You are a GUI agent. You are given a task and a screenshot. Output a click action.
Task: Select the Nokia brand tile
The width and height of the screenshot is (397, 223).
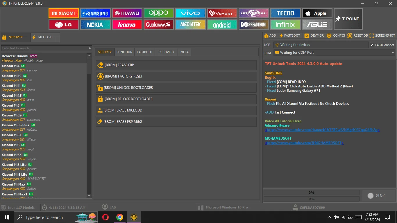(x=95, y=25)
